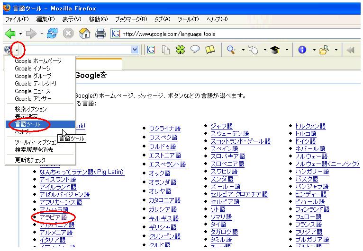Click the yellow open book icon

pos(210,50)
